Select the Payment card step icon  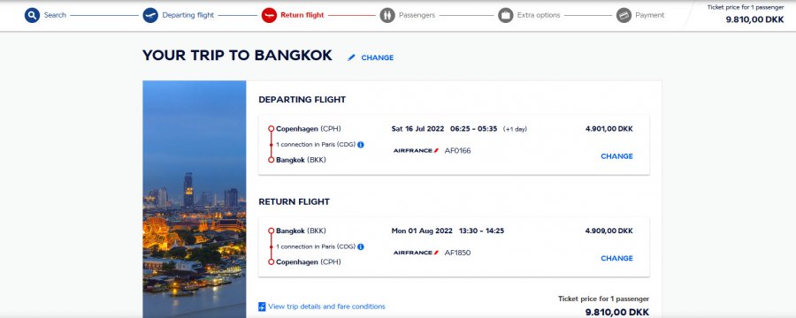624,15
